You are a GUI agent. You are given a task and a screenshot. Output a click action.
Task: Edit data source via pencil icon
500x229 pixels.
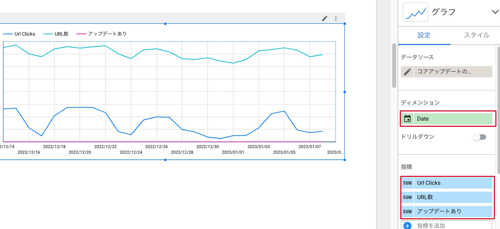[407, 72]
